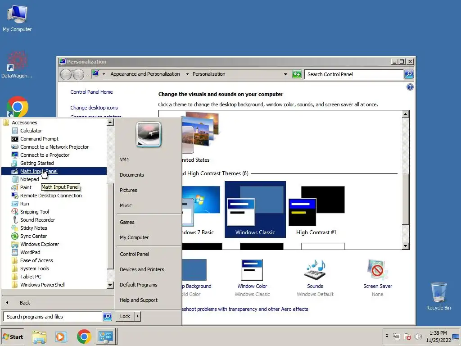This screenshot has width=461, height=346.
Task: Open Sound Recorder
Action: 37,220
